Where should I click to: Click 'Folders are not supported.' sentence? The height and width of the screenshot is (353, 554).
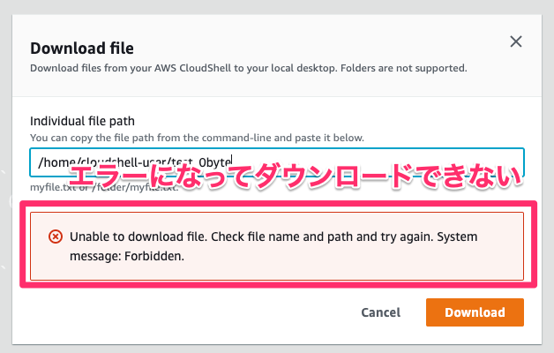point(403,68)
